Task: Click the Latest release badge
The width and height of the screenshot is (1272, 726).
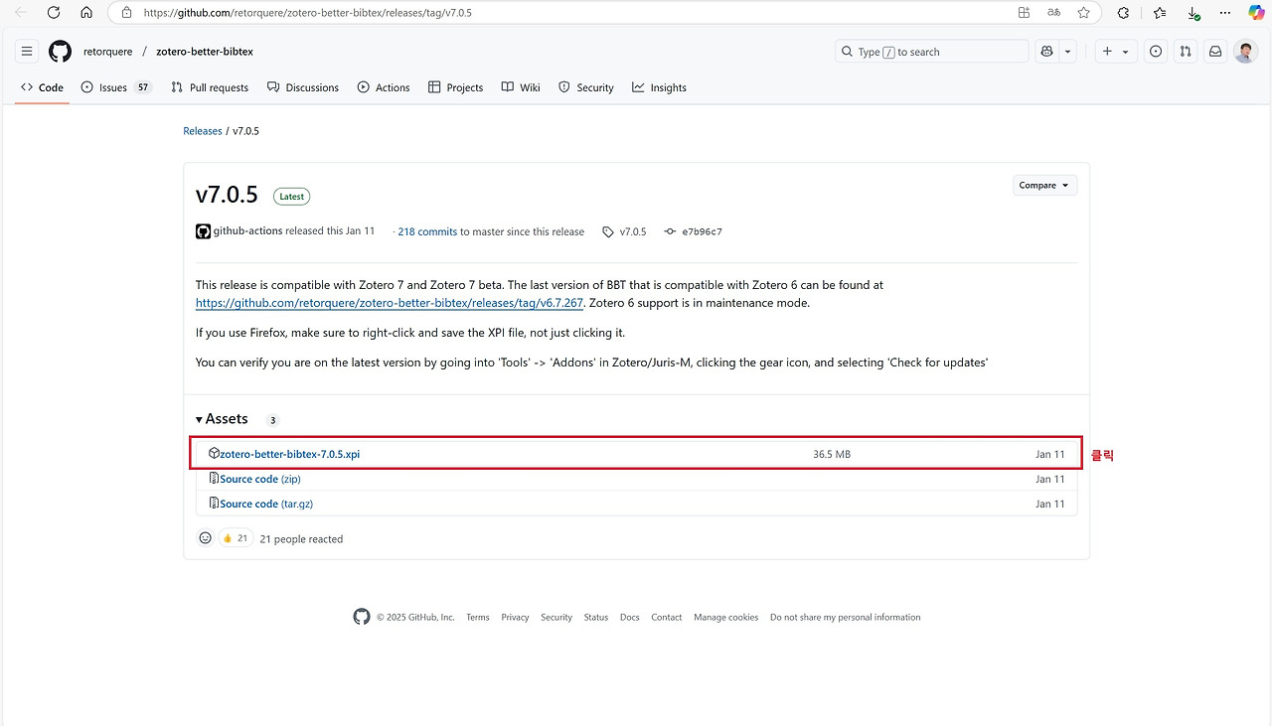Action: point(292,197)
